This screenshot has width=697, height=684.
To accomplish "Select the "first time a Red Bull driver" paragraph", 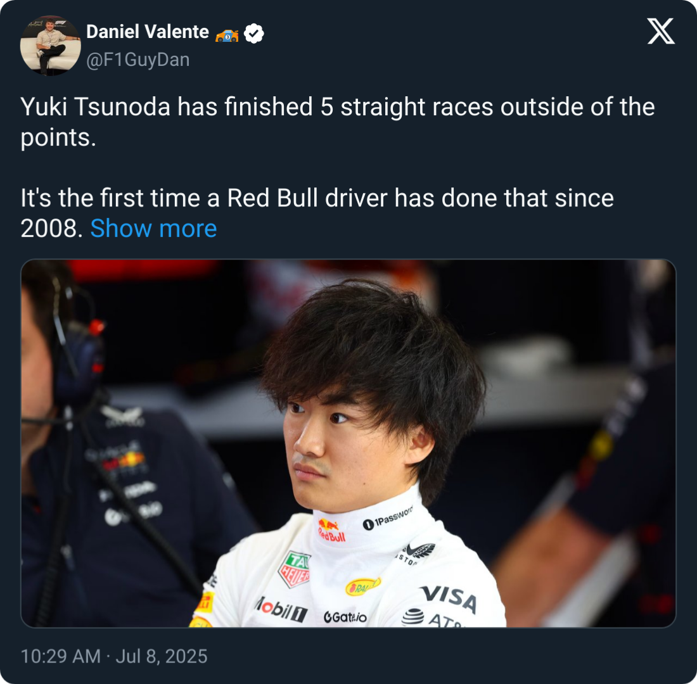I will pos(317,213).
